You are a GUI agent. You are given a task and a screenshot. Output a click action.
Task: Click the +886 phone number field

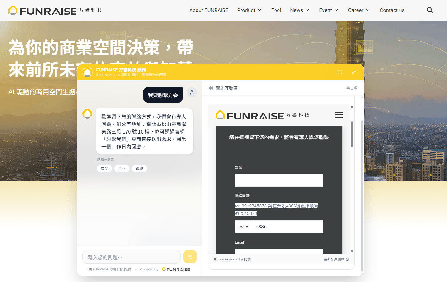[288, 227]
